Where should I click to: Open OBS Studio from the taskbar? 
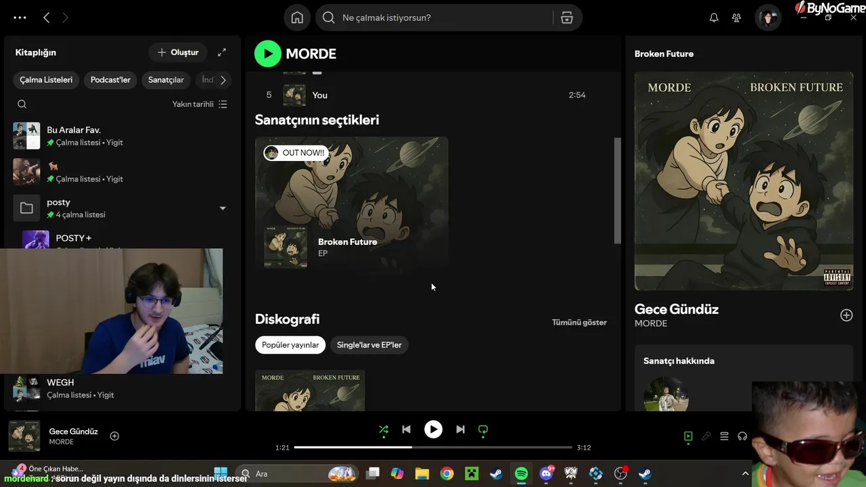[x=620, y=473]
